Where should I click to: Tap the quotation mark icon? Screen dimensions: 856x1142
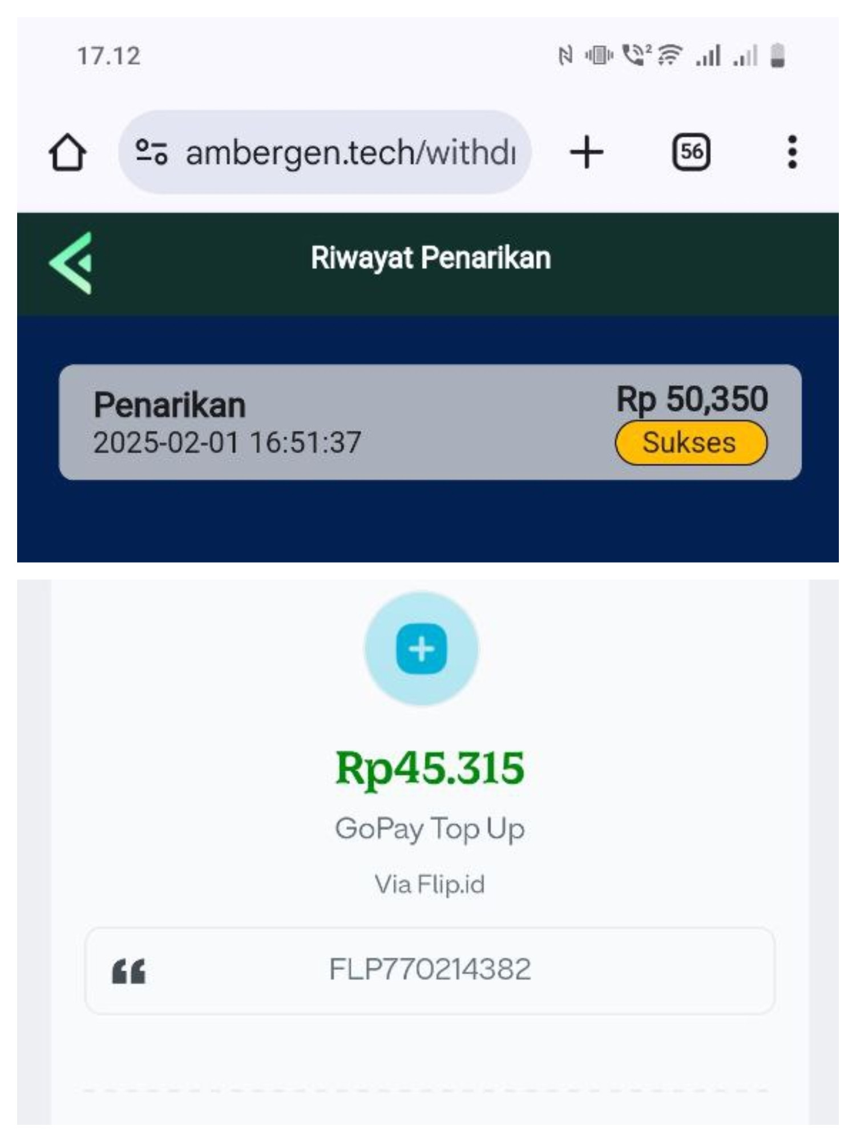pos(129,971)
